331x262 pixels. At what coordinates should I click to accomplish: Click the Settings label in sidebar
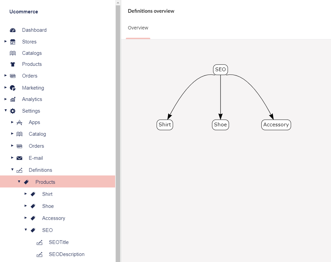[31, 111]
